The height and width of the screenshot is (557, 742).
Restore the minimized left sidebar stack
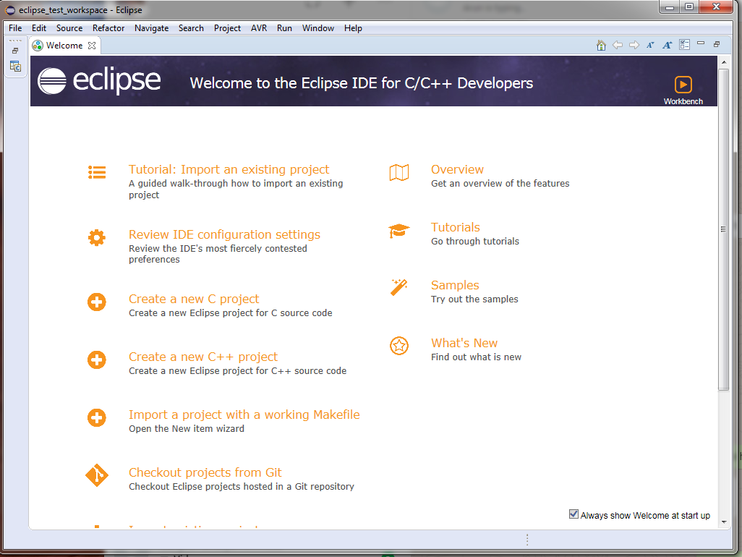tap(15, 51)
